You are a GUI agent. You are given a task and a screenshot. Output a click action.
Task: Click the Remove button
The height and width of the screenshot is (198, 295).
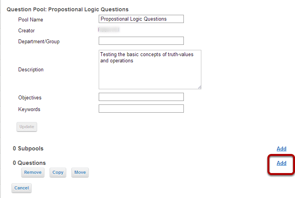[x=33, y=172]
